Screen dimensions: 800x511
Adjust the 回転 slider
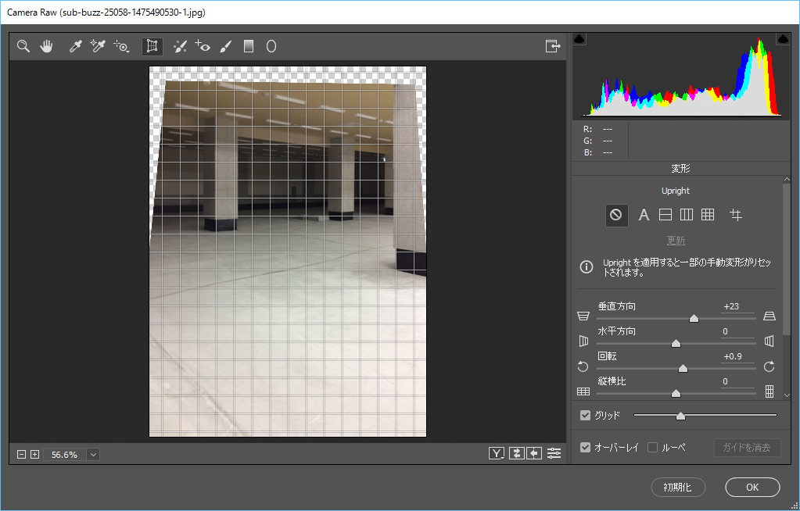683,368
